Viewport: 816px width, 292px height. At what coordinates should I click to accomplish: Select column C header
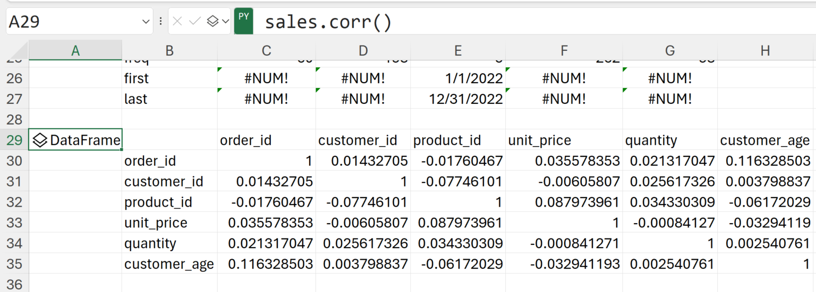(266, 50)
